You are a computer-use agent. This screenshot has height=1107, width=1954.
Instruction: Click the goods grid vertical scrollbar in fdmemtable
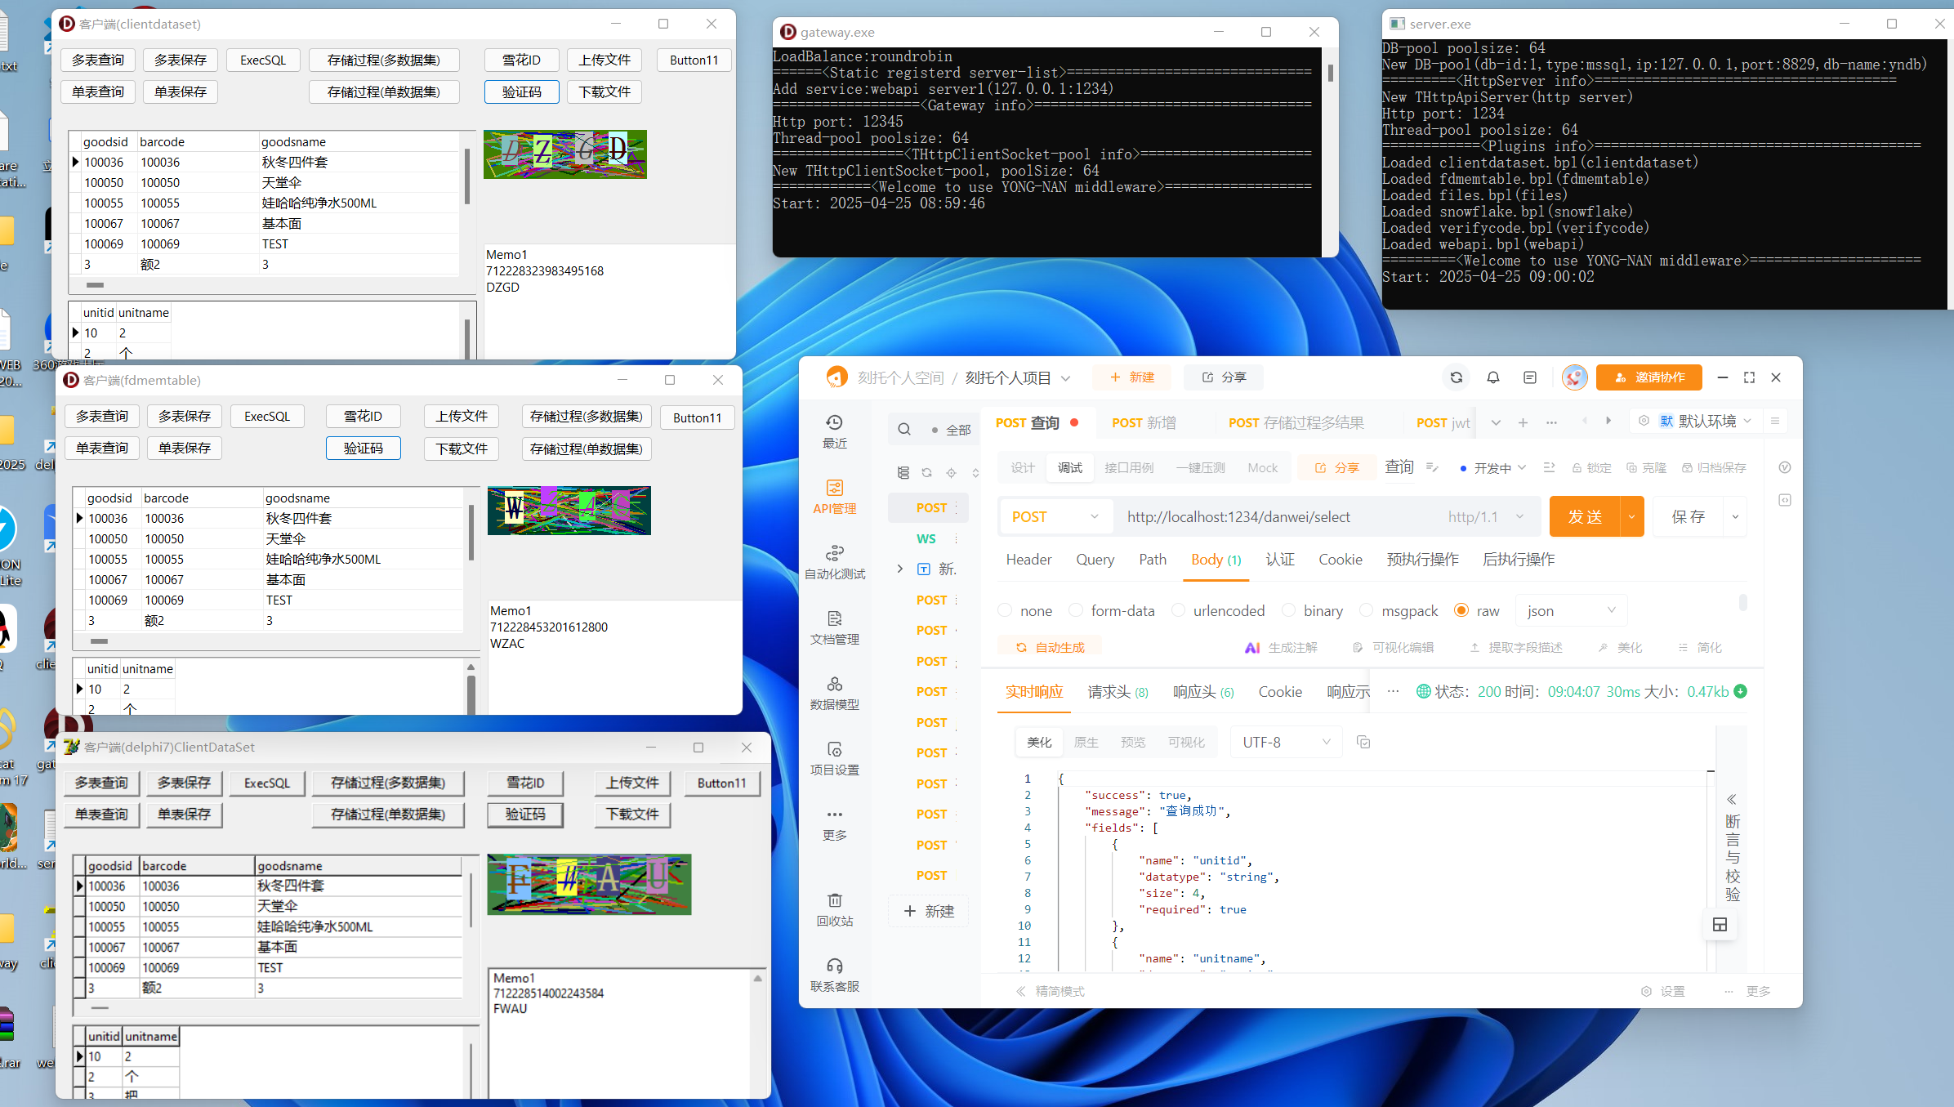pos(471,533)
